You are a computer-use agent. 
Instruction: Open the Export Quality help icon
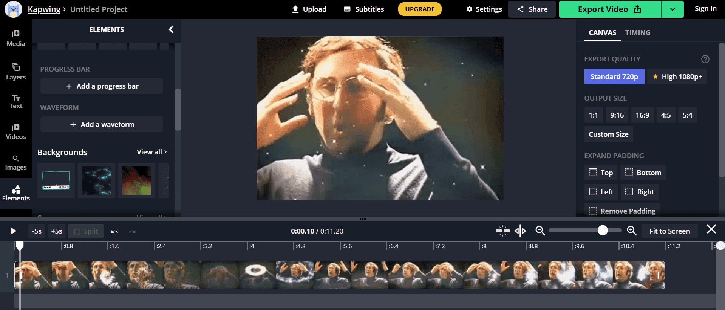point(705,59)
